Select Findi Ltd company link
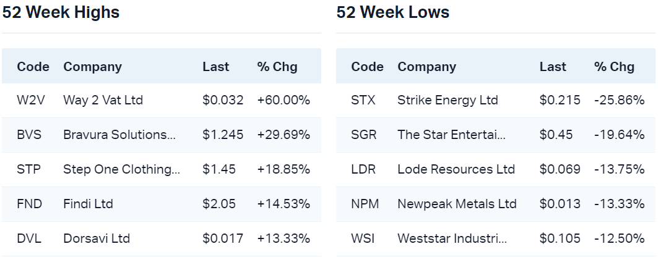 [x=88, y=204]
